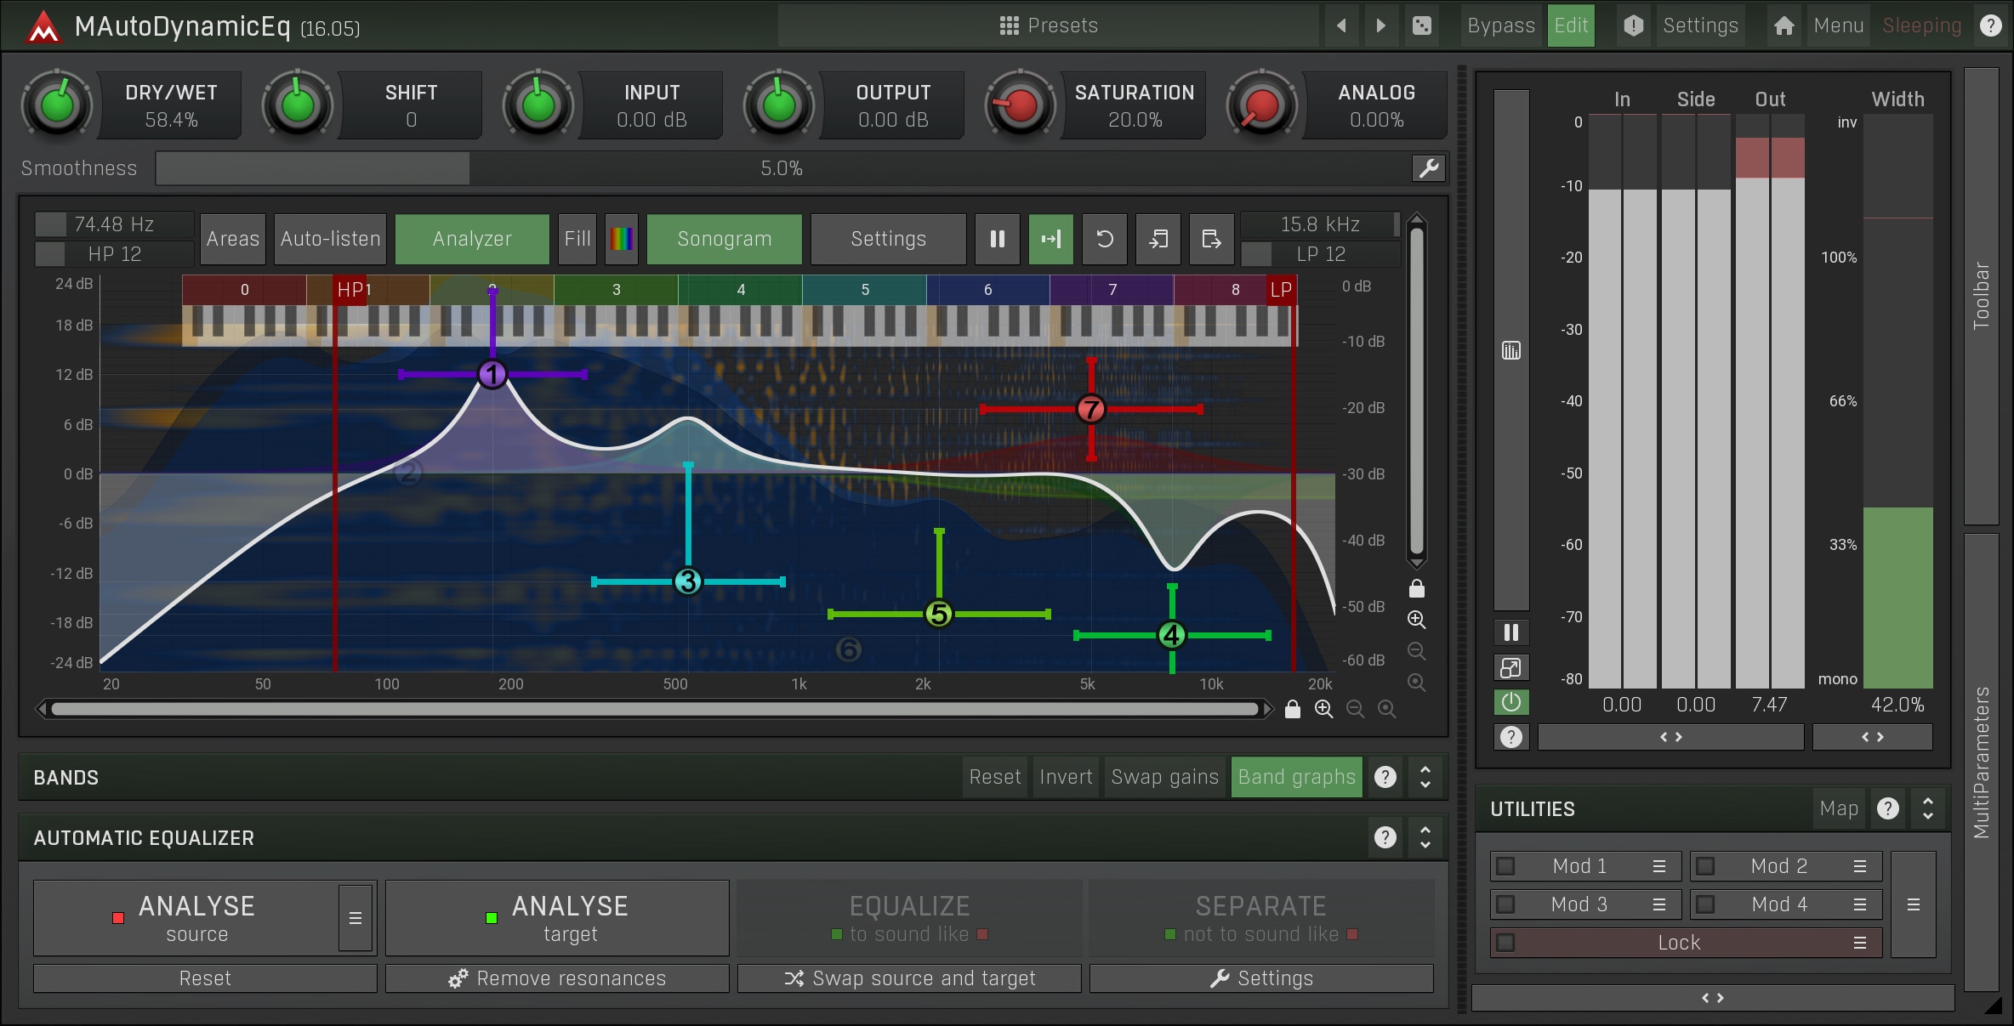
Task: Toggle the Analyzer display
Action: coord(472,239)
